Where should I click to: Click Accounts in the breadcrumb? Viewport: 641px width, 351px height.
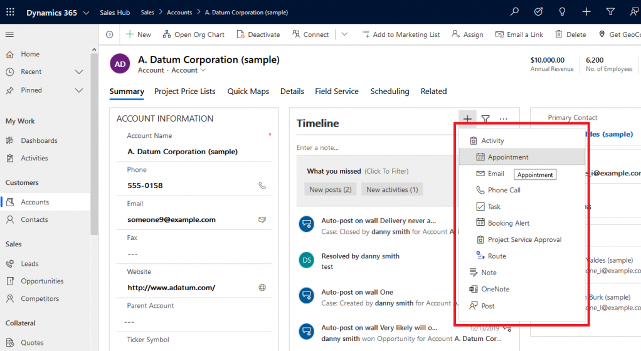(x=179, y=13)
